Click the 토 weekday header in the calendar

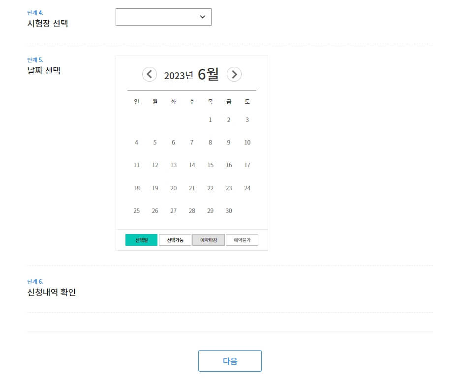(247, 102)
